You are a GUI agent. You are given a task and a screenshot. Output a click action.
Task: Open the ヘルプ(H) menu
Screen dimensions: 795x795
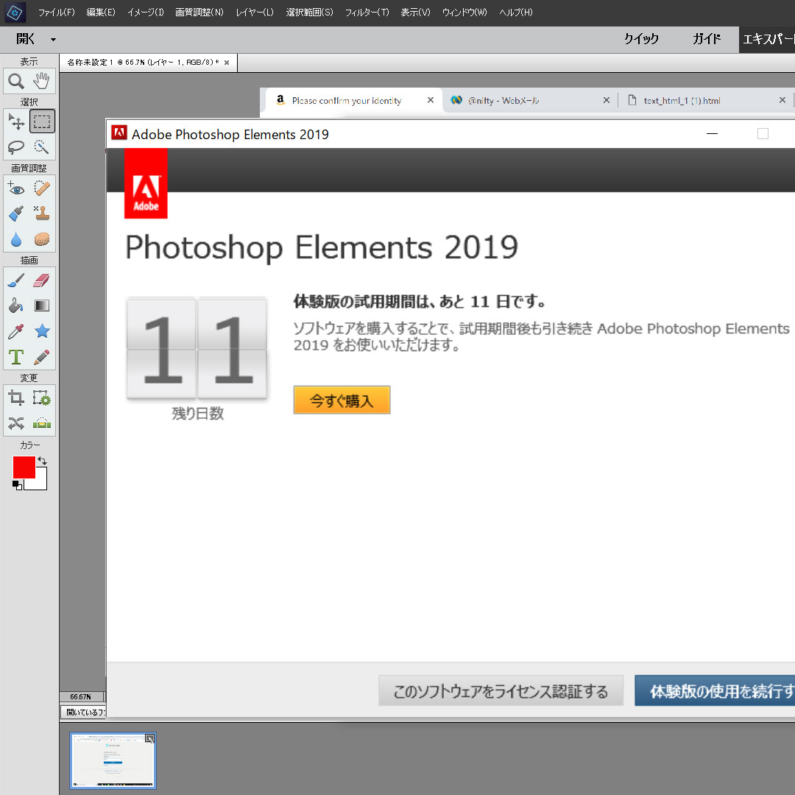click(515, 13)
